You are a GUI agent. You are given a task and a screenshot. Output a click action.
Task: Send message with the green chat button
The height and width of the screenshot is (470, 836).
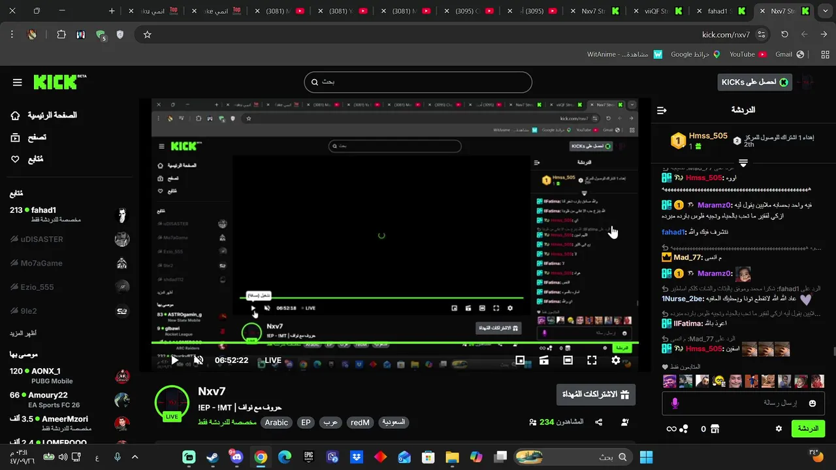pyautogui.click(x=808, y=429)
